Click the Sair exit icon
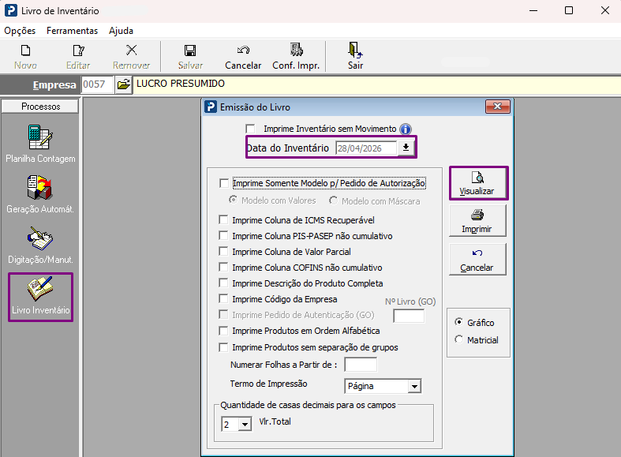621x457 pixels. pos(355,50)
